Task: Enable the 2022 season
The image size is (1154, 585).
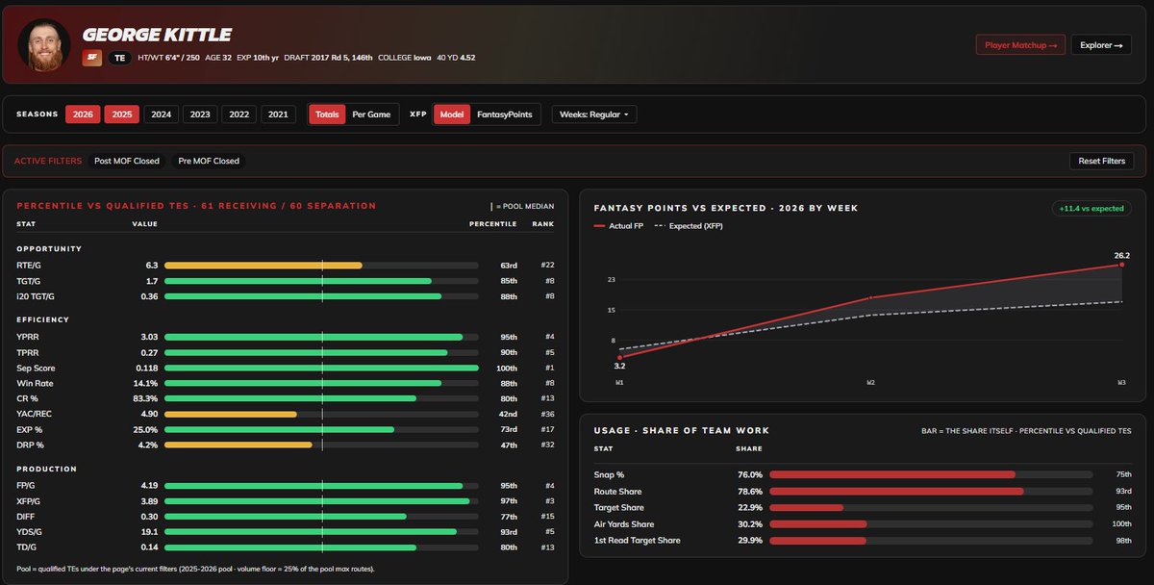Action: [x=238, y=114]
